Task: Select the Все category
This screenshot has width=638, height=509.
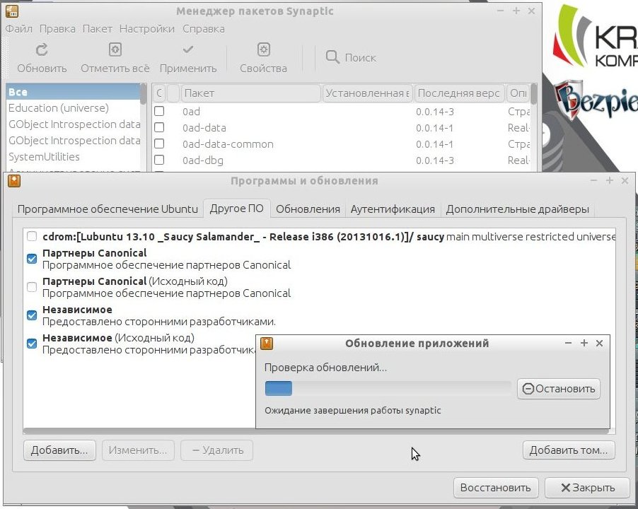Action: 74,92
